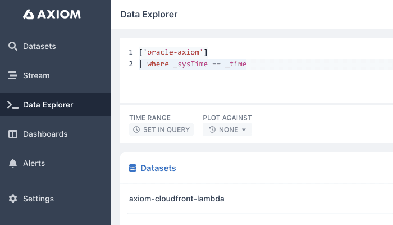Expand the caret next to NONE
393x225 pixels.
coord(244,130)
